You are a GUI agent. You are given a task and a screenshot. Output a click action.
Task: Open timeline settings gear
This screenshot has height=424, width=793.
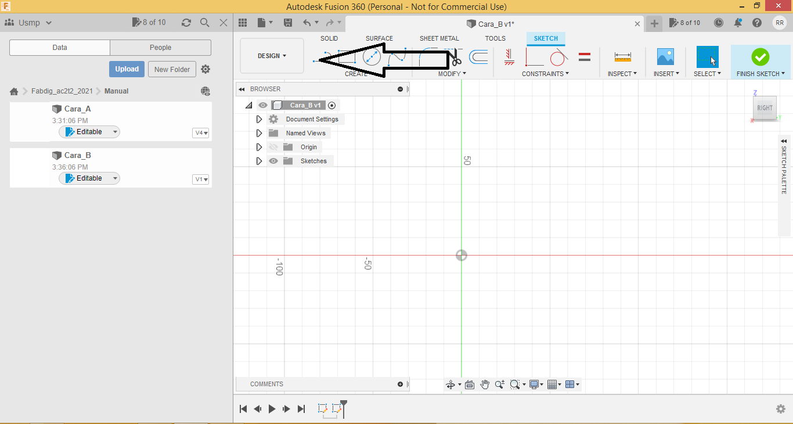tap(781, 409)
